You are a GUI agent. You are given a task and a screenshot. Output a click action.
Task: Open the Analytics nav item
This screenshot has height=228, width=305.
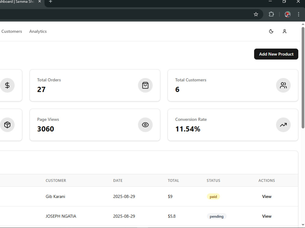tap(38, 31)
